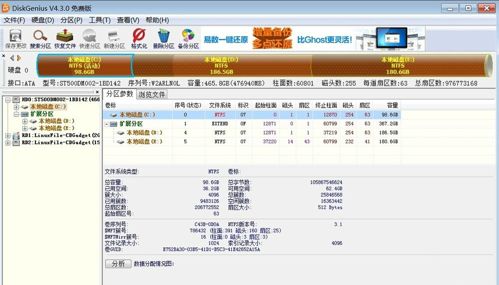The height and width of the screenshot is (285, 499).
Task: Click the 文件系统 column header
Action: pos(220,105)
